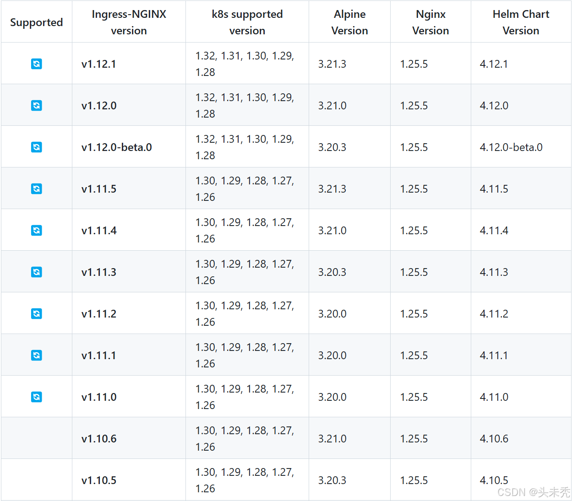Click Alpine version 3.20.3 in v1.12.0-beta.0 row

tap(332, 147)
